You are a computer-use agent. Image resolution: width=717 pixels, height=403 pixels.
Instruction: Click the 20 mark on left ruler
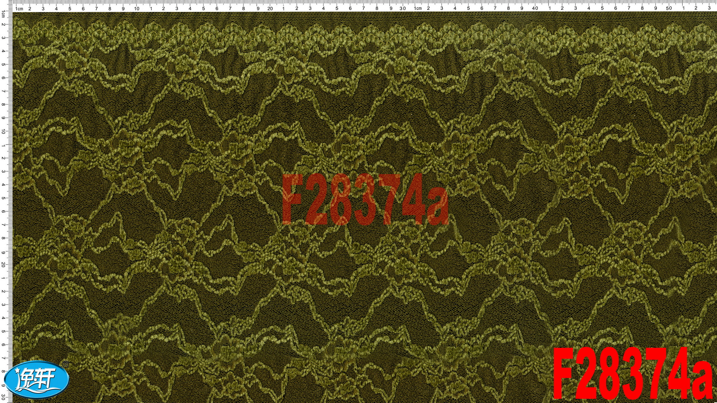pyautogui.click(x=4, y=264)
